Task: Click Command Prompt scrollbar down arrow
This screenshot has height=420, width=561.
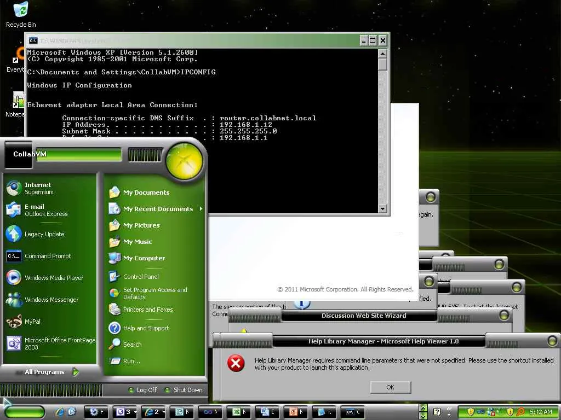Action: click(382, 208)
